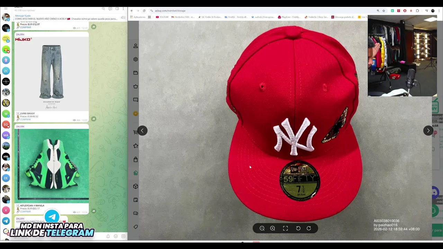Open the wallet card icon in ACBuy sidebar
443x249 pixels.
click(136, 73)
